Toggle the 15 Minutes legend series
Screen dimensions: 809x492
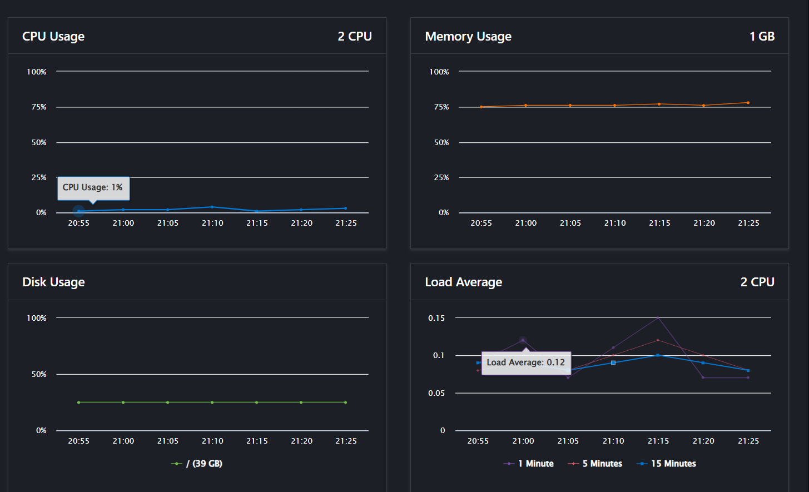pyautogui.click(x=666, y=464)
